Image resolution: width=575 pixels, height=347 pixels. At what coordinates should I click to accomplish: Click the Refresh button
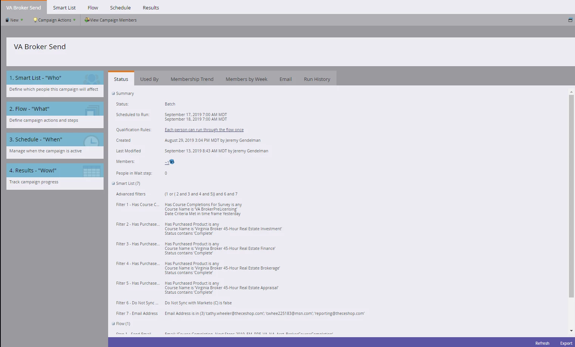click(542, 343)
